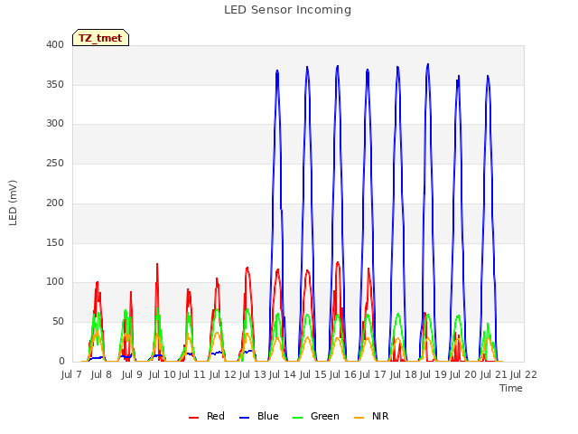The height and width of the screenshot is (434, 578).
Task: Click the LED (mV) y-axis label
Action: point(13,203)
